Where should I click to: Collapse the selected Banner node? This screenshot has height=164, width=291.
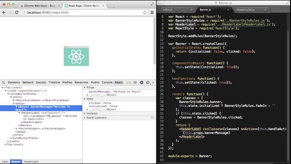tap(16, 107)
